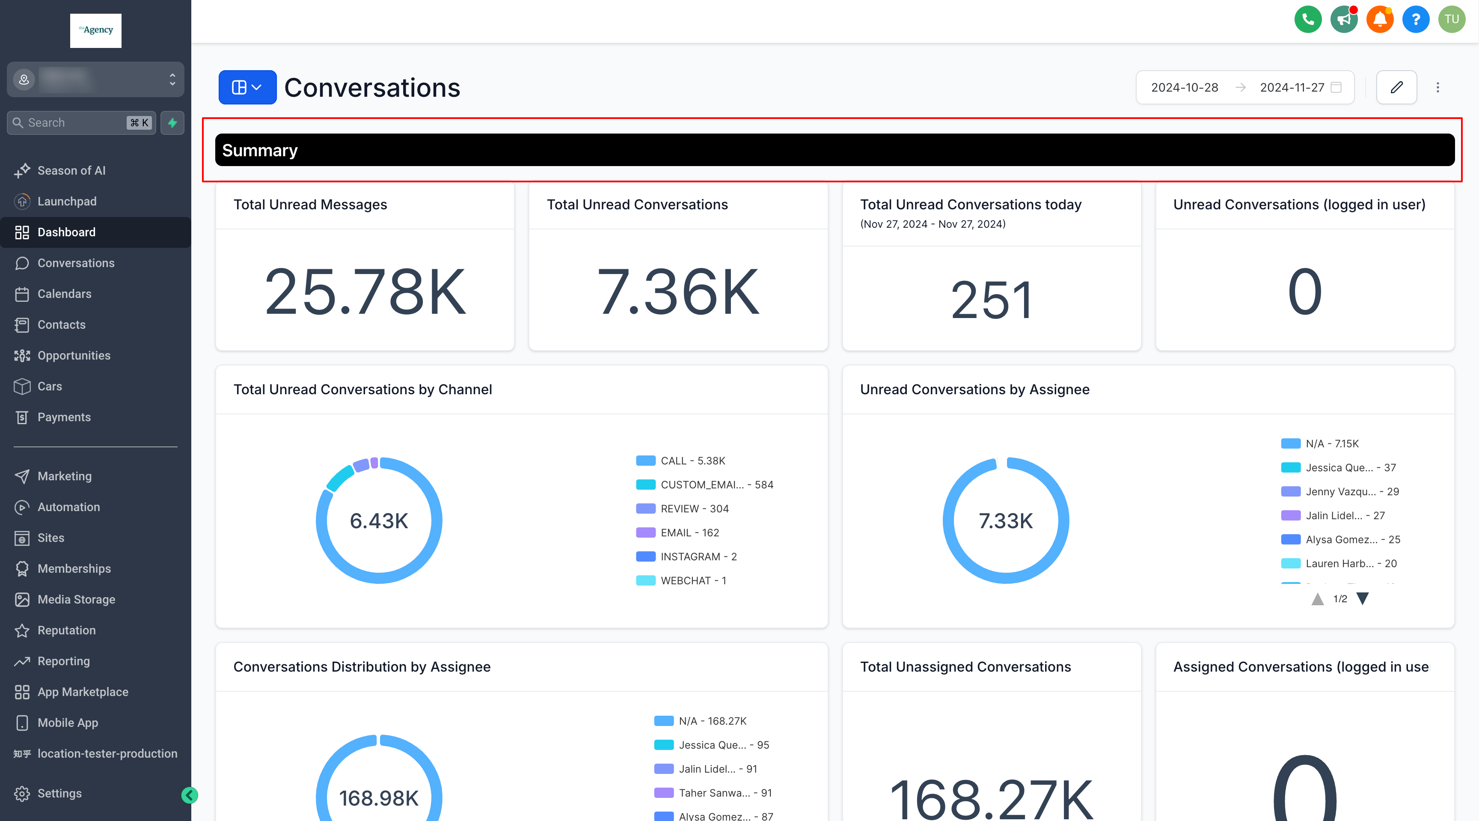The image size is (1479, 821).
Task: Click the black Summary section header
Action: 835,150
